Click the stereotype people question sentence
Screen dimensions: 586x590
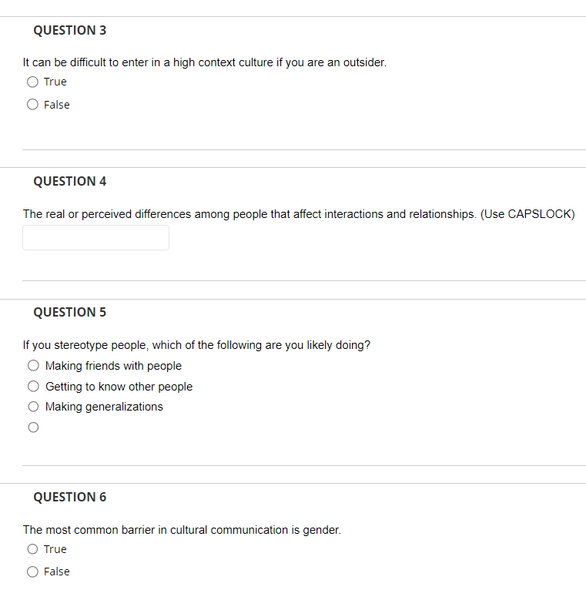[x=196, y=345]
